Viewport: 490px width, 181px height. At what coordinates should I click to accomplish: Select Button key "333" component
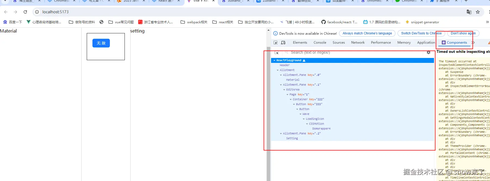309,104
